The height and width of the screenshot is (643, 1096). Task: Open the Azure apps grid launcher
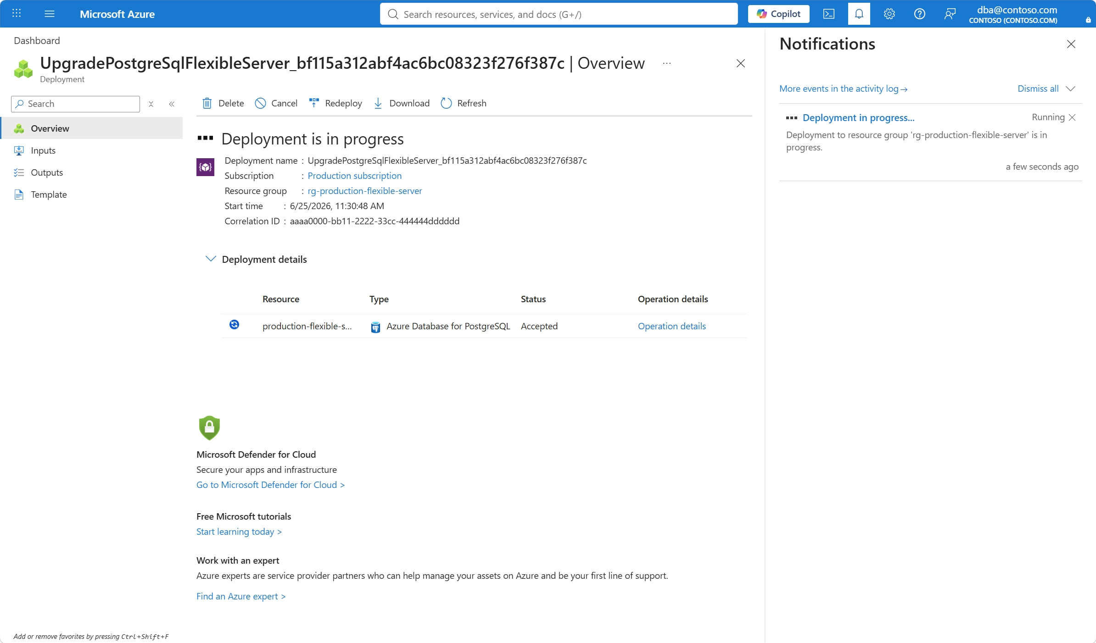[17, 14]
